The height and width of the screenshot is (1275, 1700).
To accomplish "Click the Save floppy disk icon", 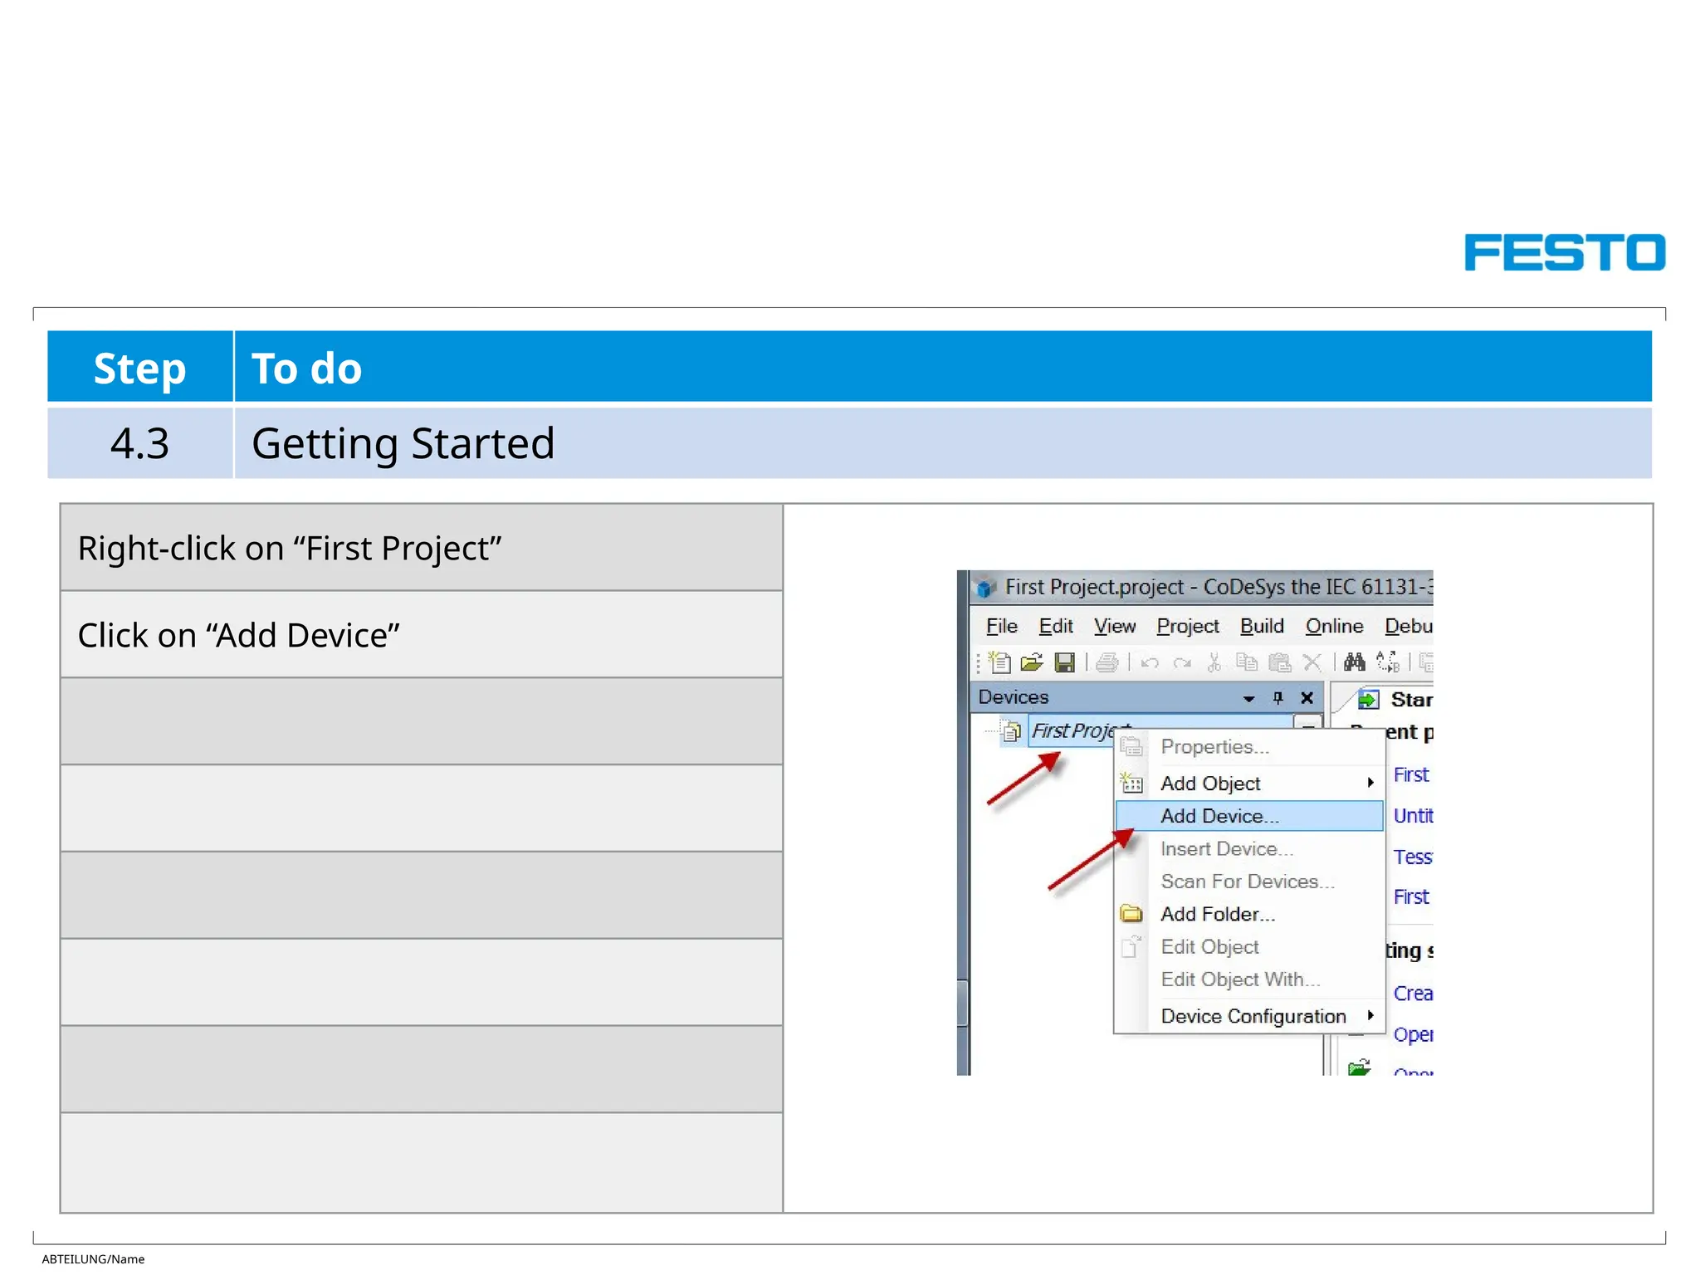I will [1065, 662].
